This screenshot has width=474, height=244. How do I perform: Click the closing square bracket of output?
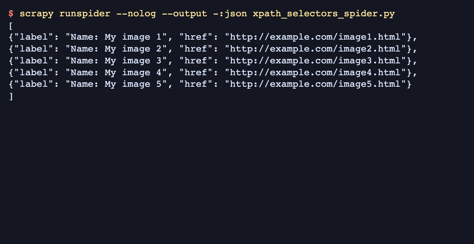pyautogui.click(x=11, y=97)
